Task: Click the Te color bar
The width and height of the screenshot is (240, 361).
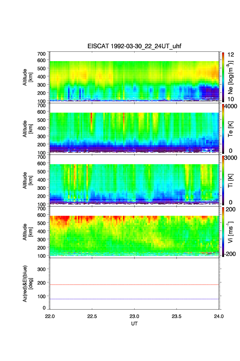Action: click(x=223, y=129)
